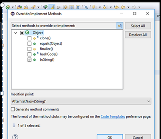Check the clone() method checkbox
Screen dimensions: 161x139
click(29, 38)
